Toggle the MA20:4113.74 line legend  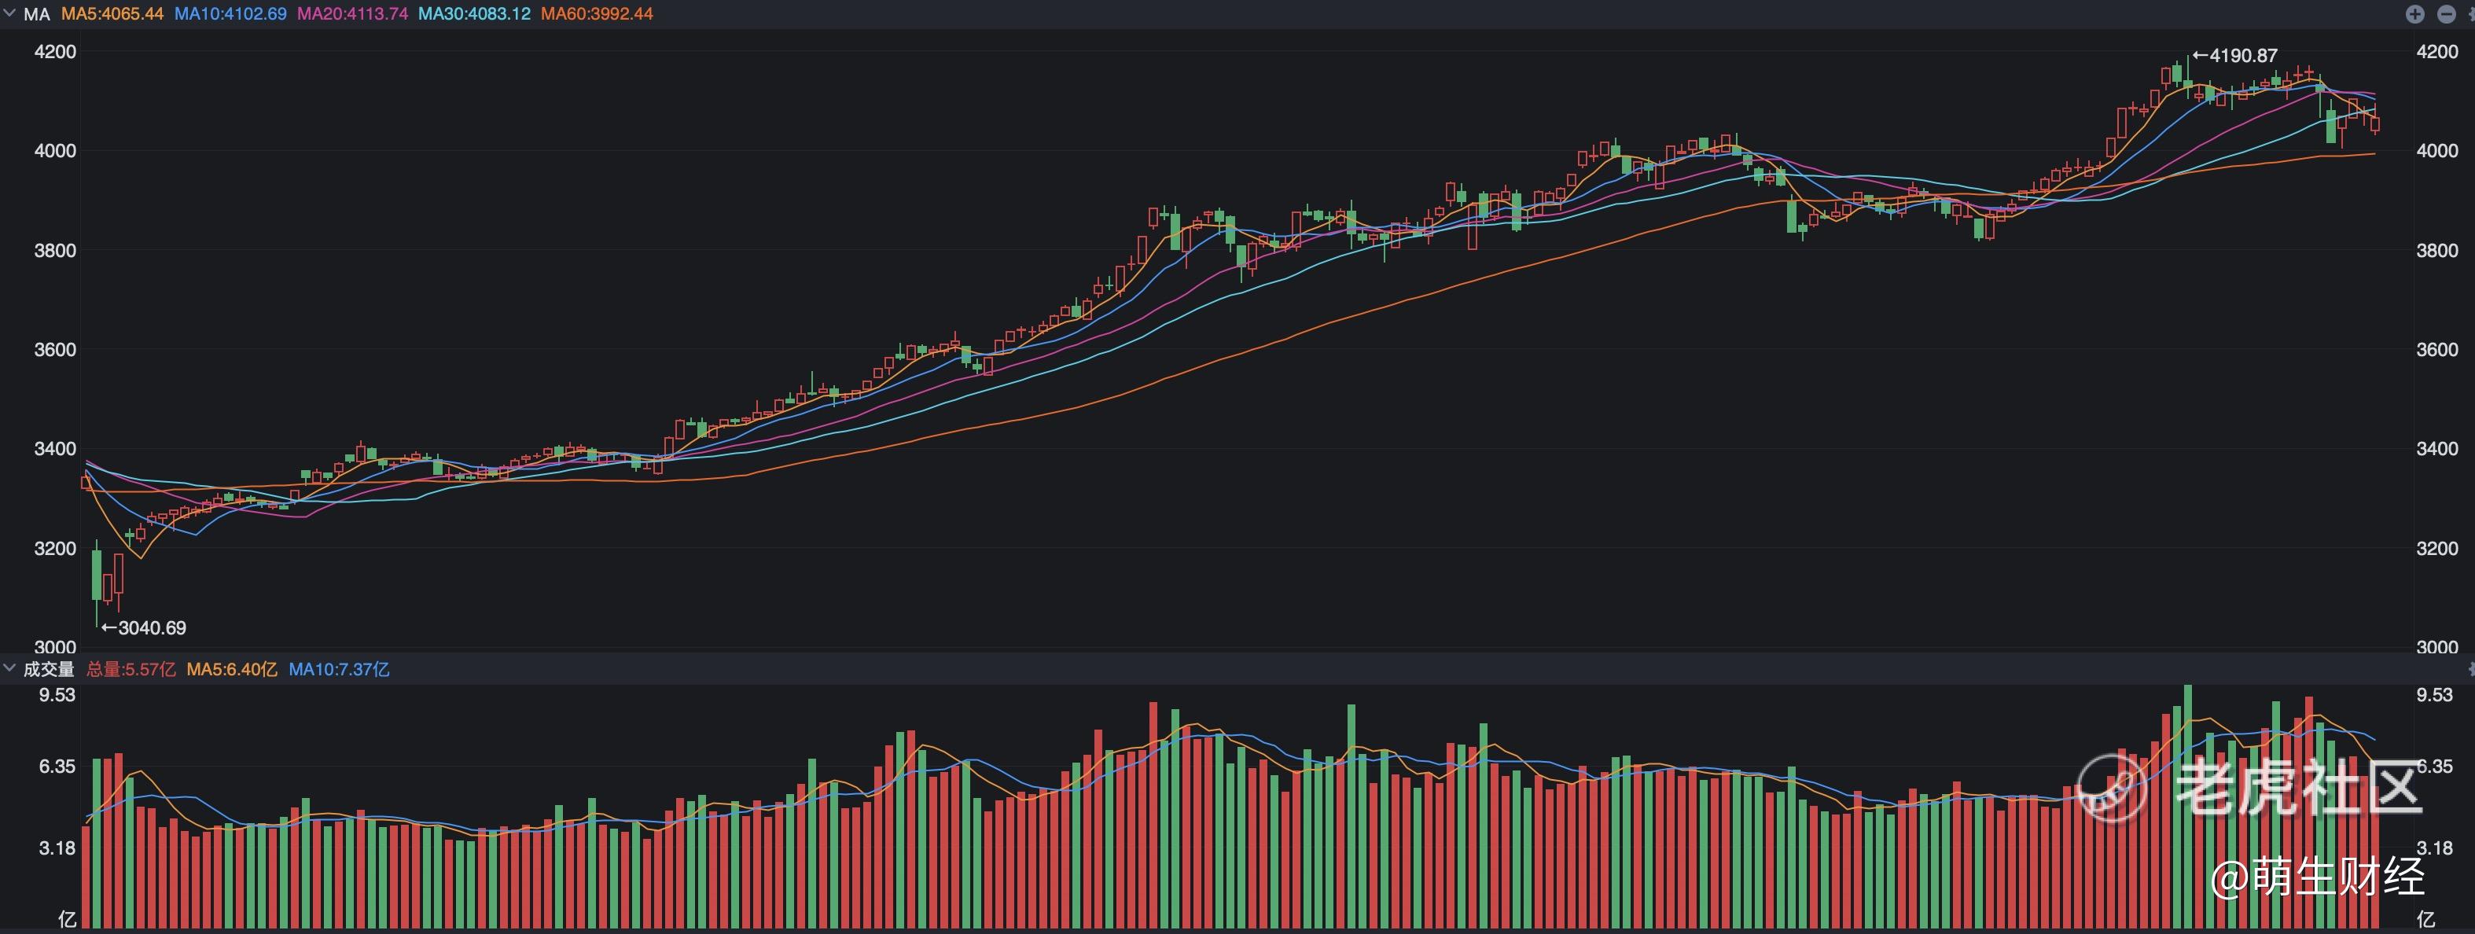[351, 14]
